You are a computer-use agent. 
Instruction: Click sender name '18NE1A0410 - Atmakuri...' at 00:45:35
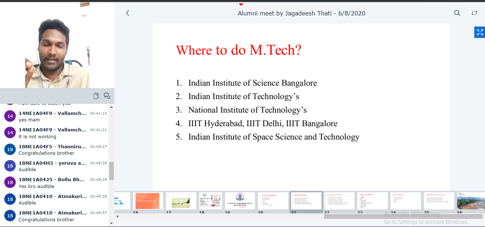[53, 196]
